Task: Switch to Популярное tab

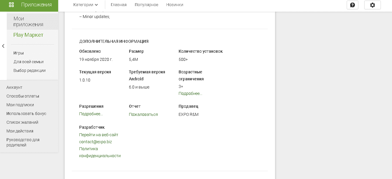Action: (146, 5)
